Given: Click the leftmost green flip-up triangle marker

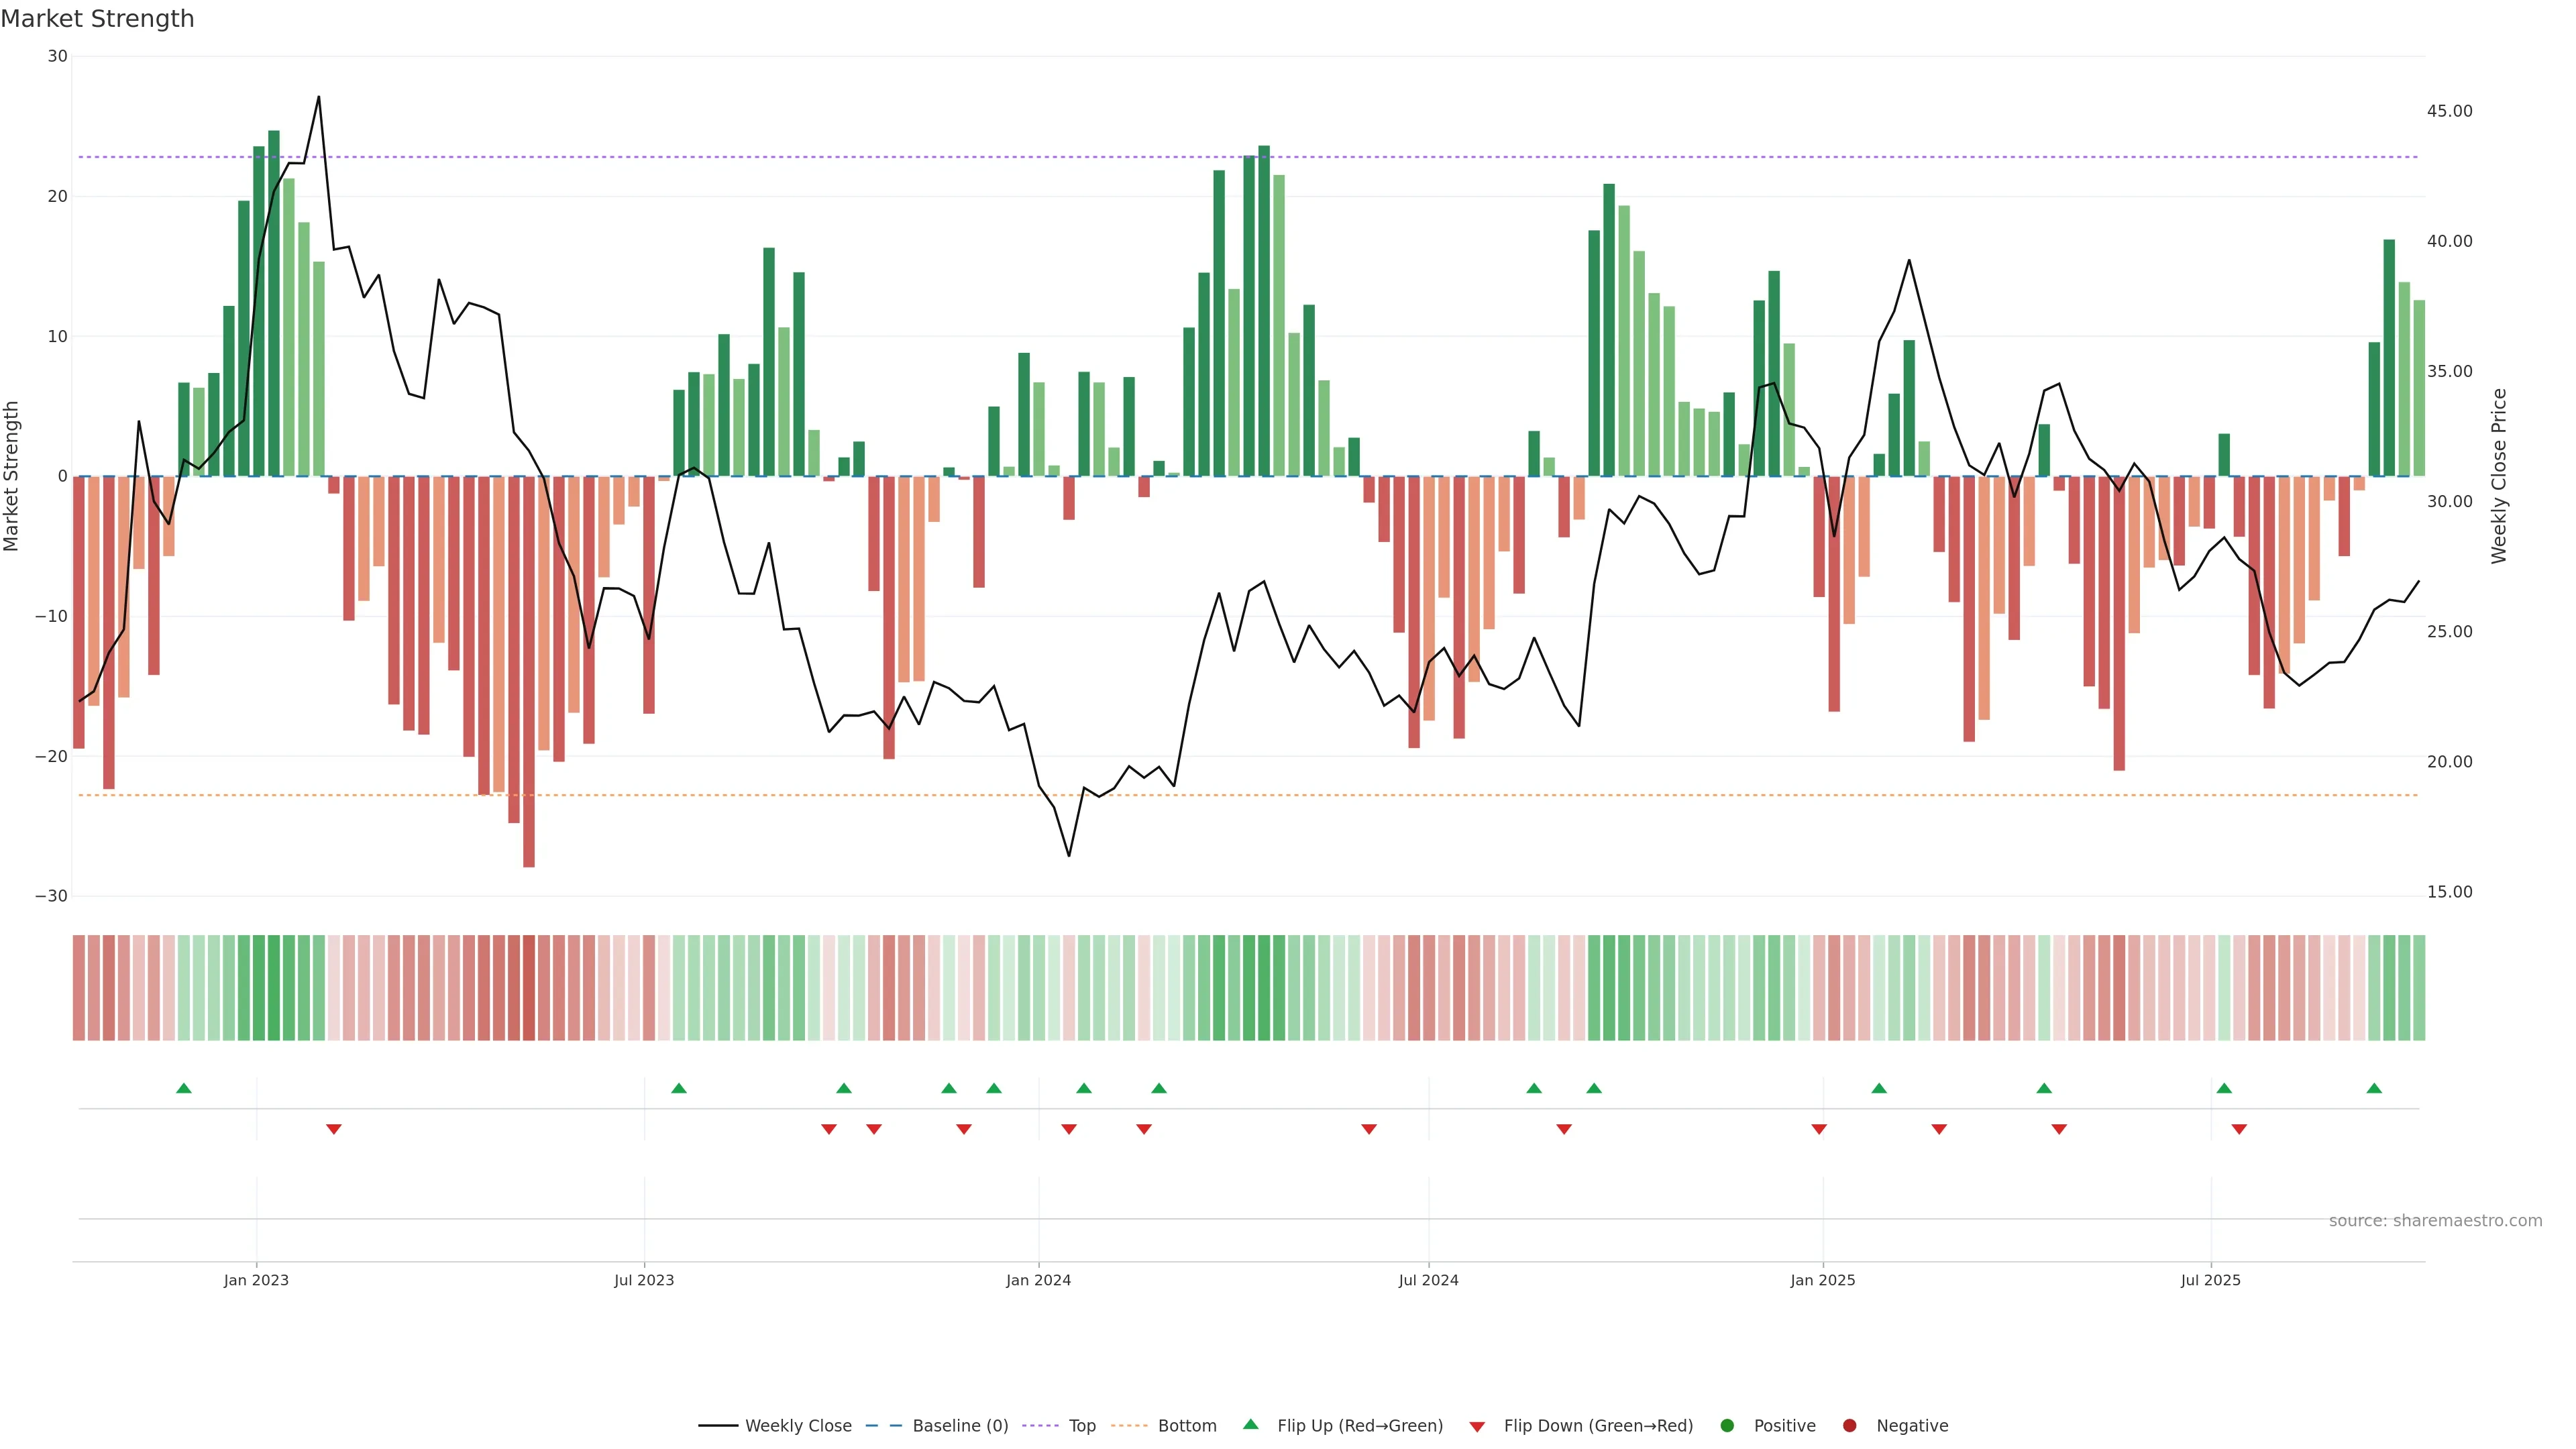Looking at the screenshot, I should [x=184, y=1088].
